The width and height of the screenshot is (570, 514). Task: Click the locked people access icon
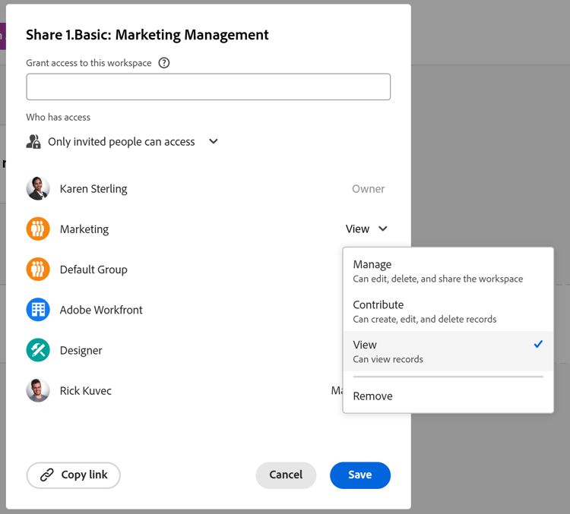33,142
